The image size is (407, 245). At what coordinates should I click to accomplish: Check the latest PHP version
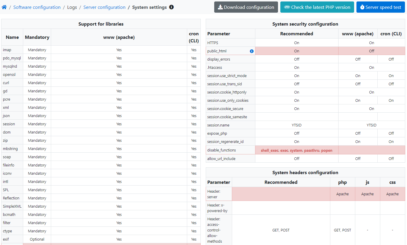pos(317,7)
